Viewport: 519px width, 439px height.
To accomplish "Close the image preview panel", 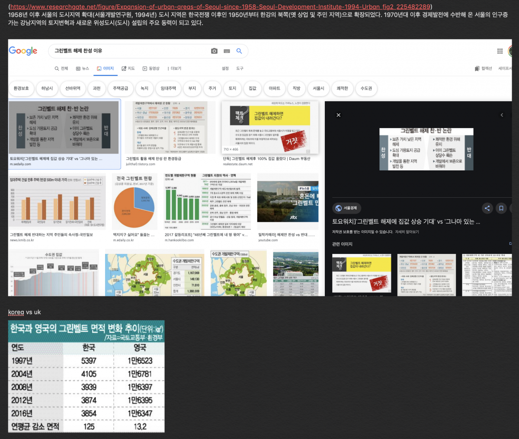I will (339, 115).
